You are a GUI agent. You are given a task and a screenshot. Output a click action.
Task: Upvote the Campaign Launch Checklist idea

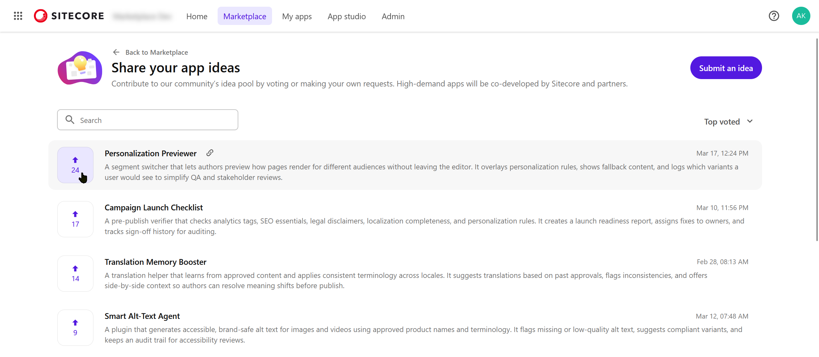click(x=75, y=219)
